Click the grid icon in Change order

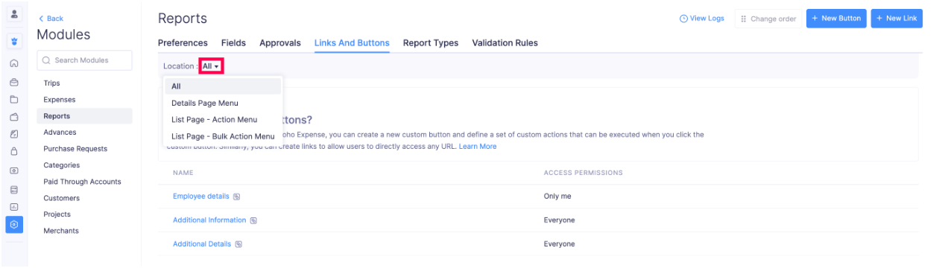click(x=744, y=19)
